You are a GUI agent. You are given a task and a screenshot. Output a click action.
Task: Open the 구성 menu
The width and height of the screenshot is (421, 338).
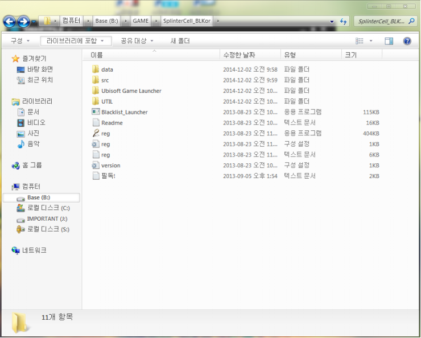[x=20, y=41]
